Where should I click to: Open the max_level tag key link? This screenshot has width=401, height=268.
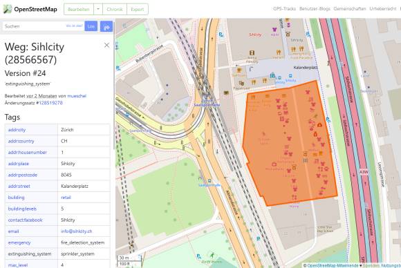click(18, 265)
